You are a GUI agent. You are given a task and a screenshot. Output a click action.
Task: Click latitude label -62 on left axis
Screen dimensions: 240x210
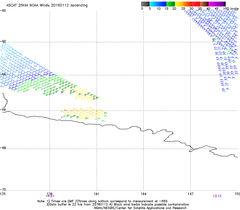click(3, 41)
